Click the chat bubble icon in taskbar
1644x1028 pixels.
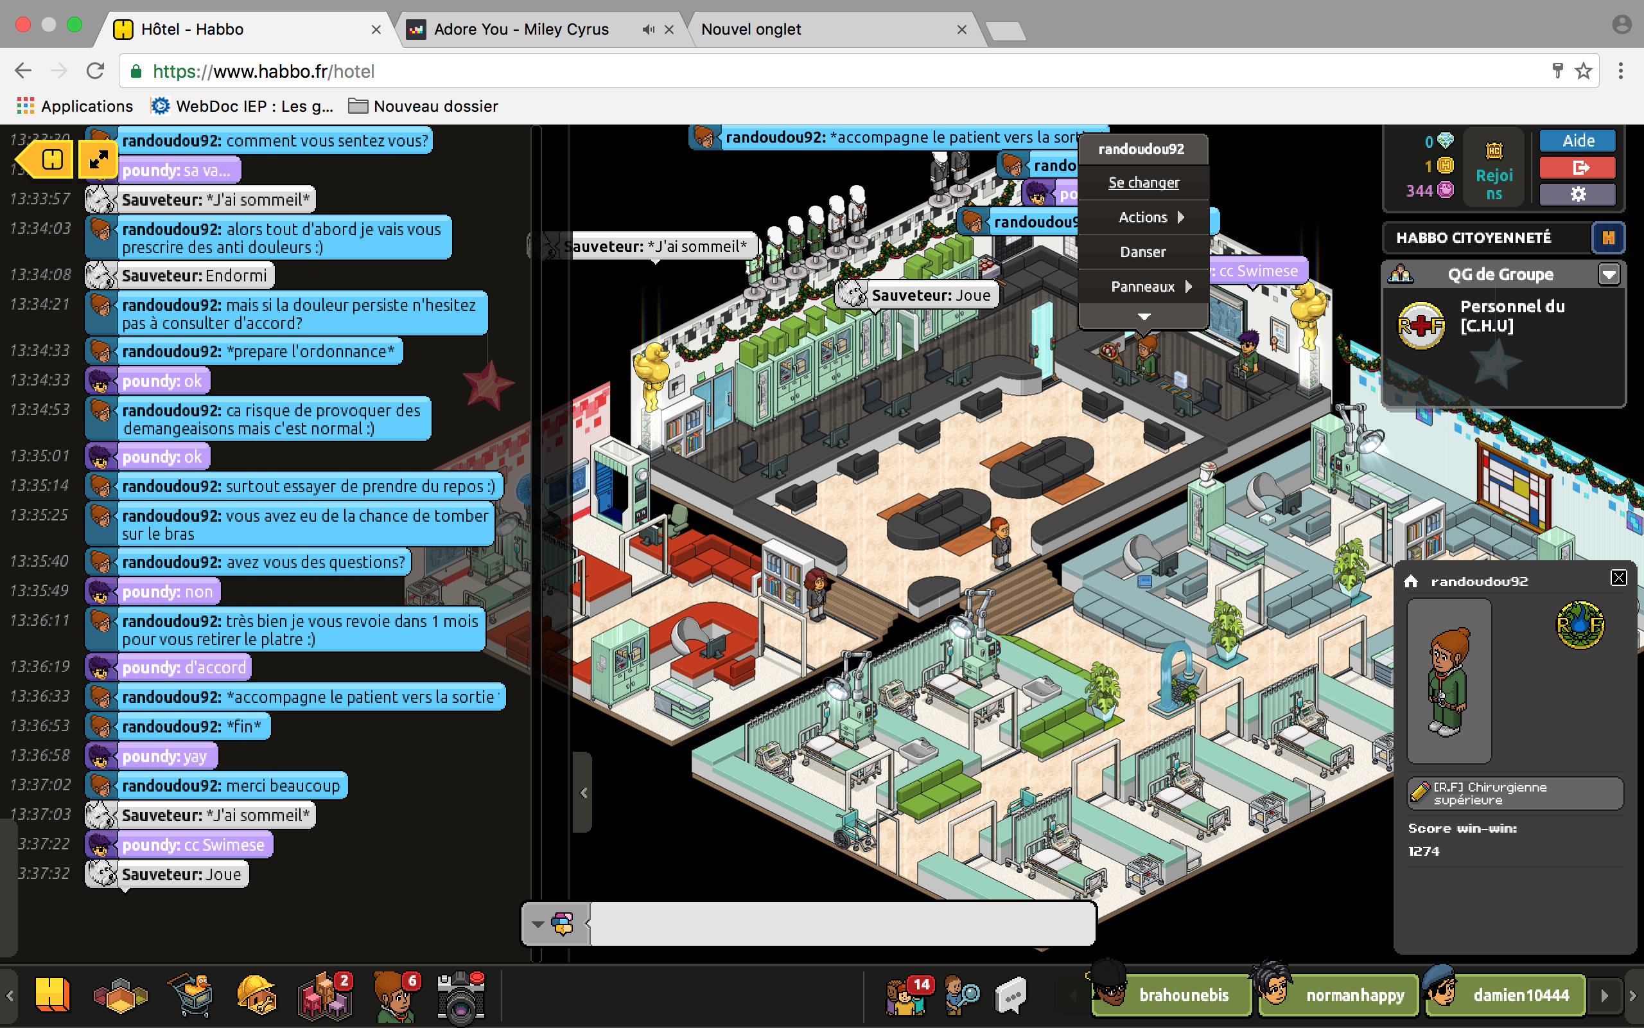tap(1015, 997)
